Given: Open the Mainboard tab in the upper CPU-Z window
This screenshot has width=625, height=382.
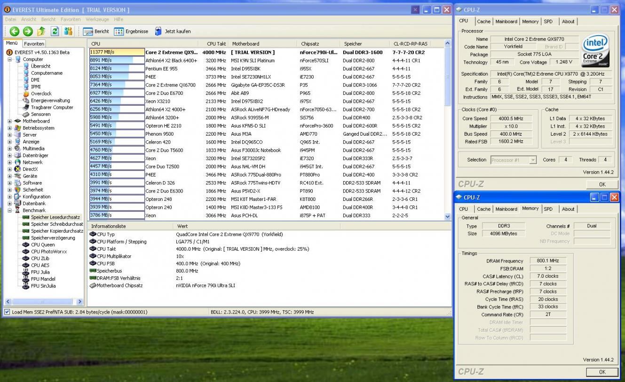Looking at the screenshot, I should (x=506, y=22).
